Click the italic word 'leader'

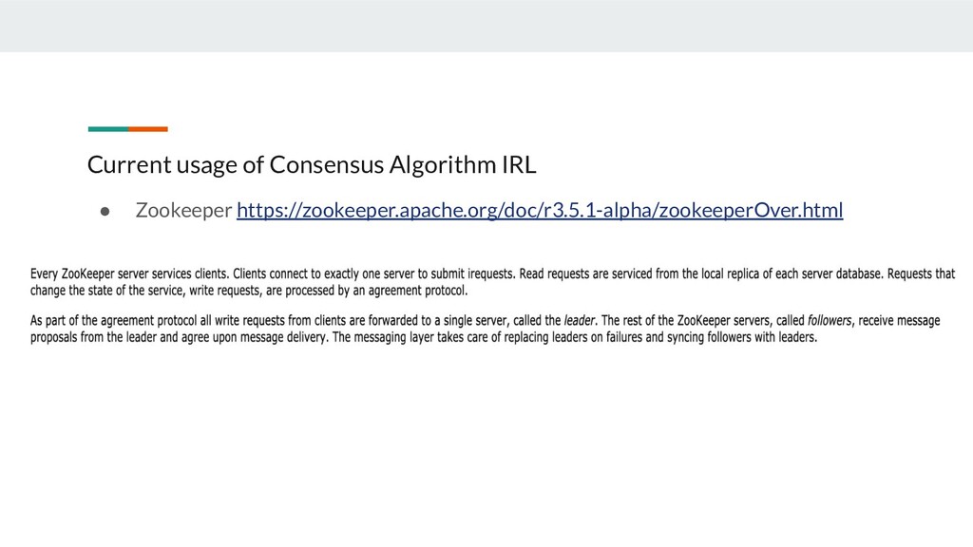coord(579,321)
